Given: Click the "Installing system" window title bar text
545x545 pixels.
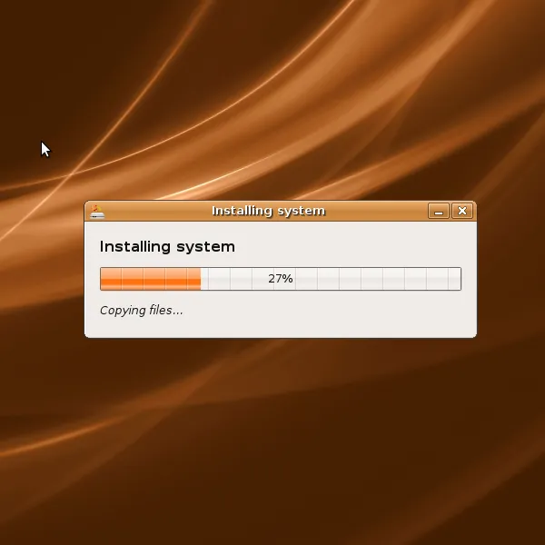Looking at the screenshot, I should click(268, 211).
